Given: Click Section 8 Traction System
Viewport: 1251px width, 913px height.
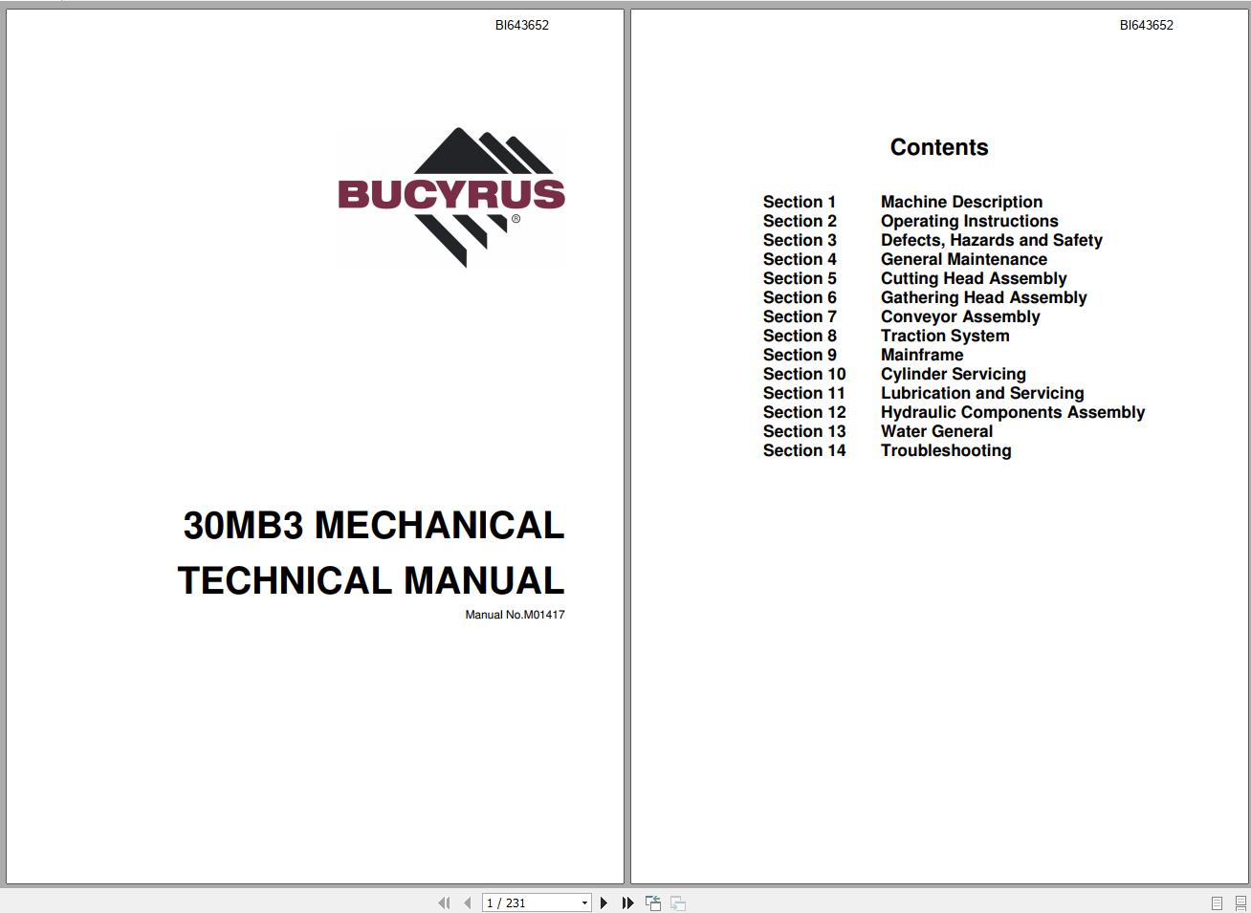Looking at the screenshot, I should point(886,336).
